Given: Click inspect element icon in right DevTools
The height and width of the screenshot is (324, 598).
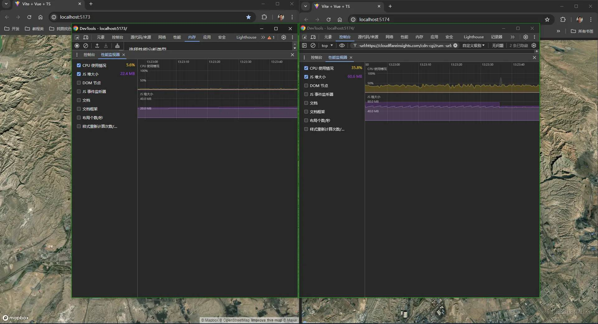Looking at the screenshot, I should pos(304,37).
